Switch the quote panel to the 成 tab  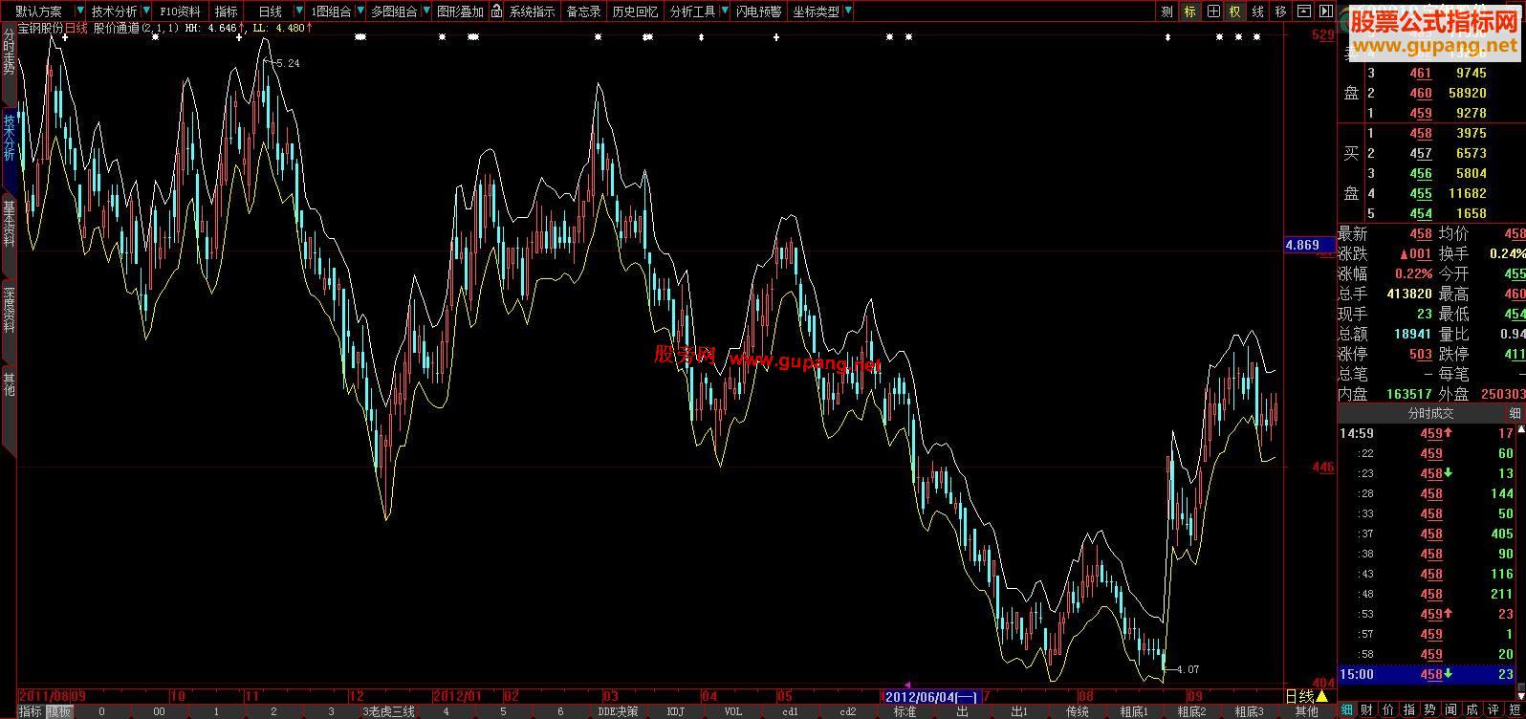pos(1471,709)
